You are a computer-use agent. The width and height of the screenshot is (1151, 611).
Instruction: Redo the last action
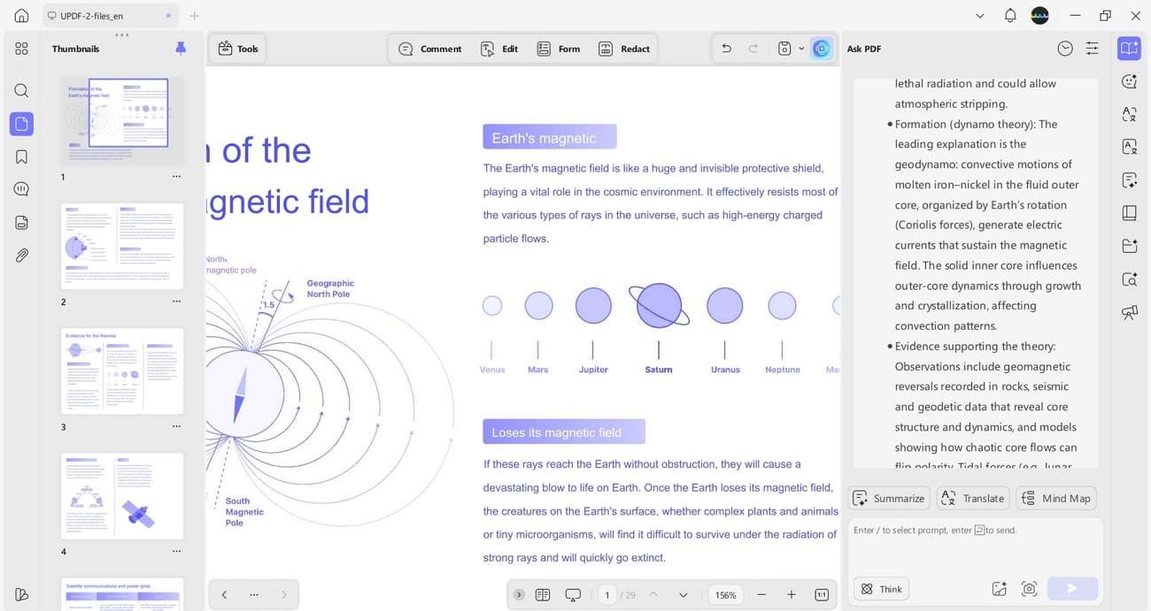tap(753, 49)
